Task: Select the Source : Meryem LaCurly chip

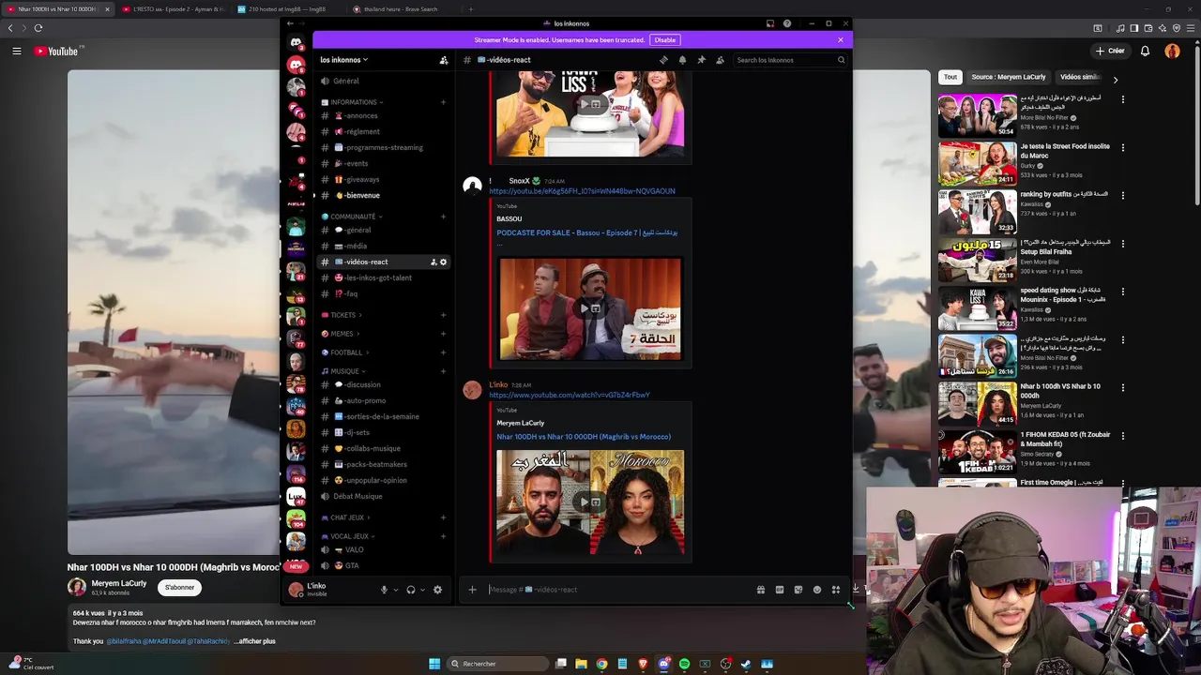Action: [x=1009, y=77]
